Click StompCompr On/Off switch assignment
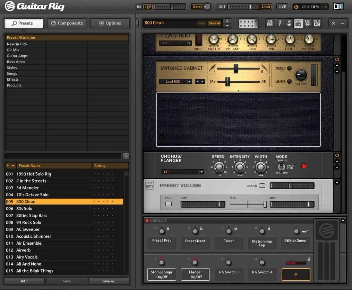Viewport: 352px width, 290px height. click(162, 274)
